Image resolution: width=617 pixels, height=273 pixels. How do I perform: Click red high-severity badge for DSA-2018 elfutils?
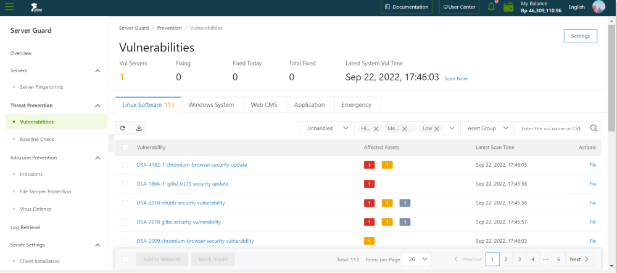(x=370, y=203)
